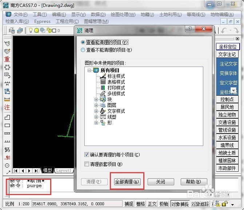Choose the stepped polygon building icon

pos(7,117)
